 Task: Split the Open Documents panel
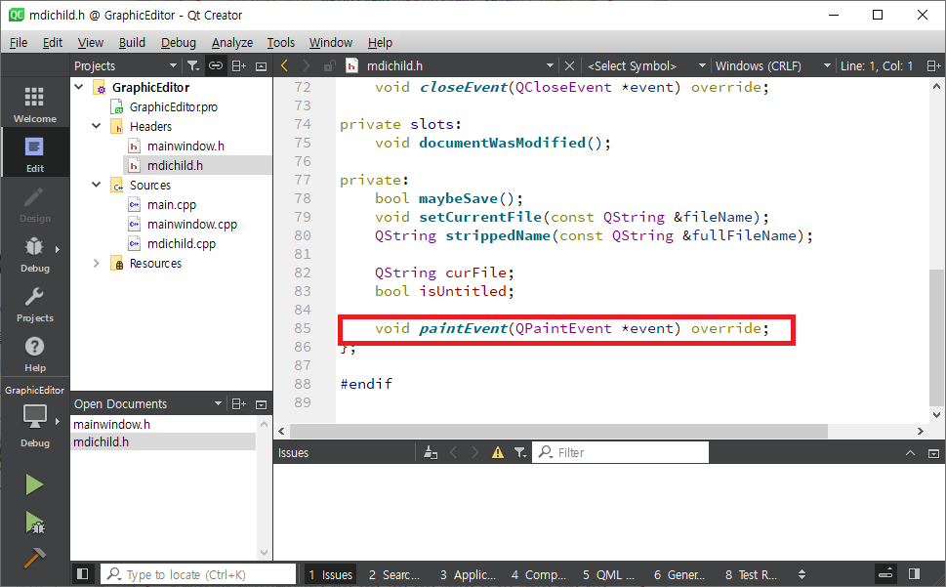click(x=239, y=403)
